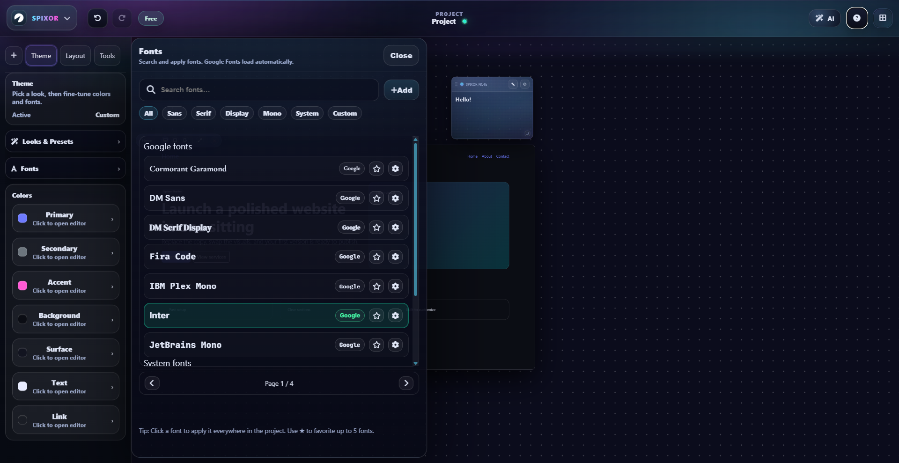
Task: Click the +Add button to add a font
Action: point(401,90)
